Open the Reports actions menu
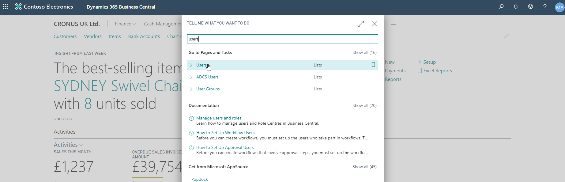 pyautogui.click(x=393, y=79)
